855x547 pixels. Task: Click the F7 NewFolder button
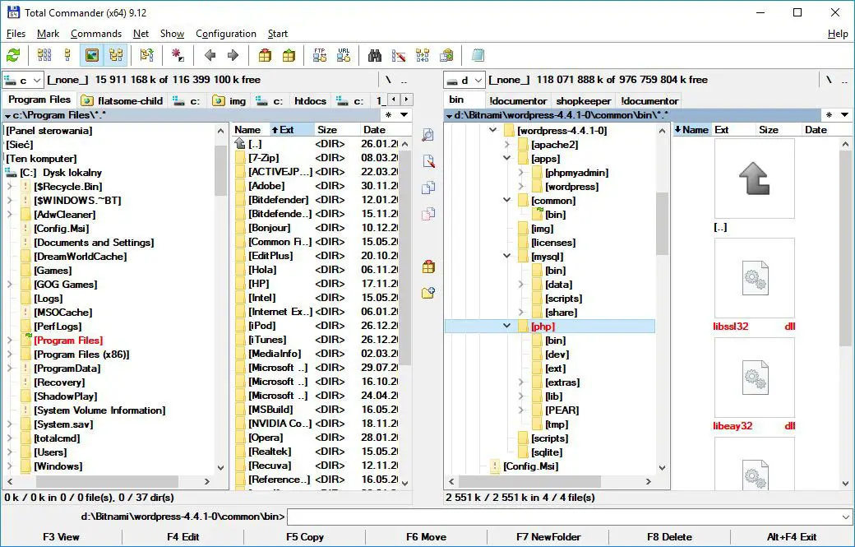[548, 536]
